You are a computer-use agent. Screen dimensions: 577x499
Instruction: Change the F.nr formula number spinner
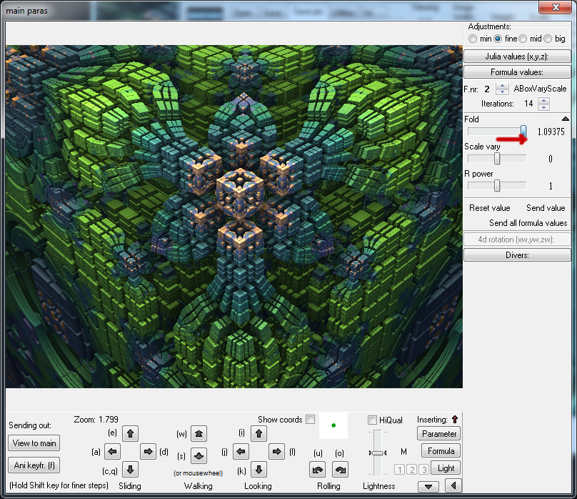pyautogui.click(x=502, y=89)
